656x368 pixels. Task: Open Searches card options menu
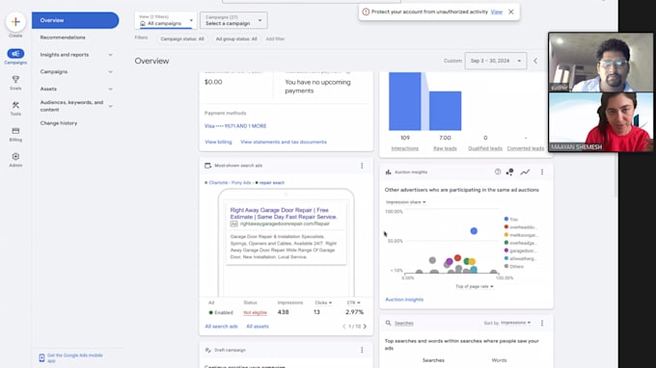pos(542,323)
